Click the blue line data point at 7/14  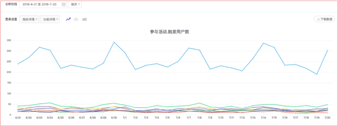point(264,43)
